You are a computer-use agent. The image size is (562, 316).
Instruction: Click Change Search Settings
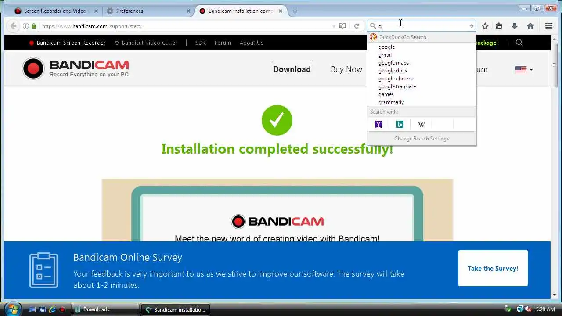coord(421,139)
